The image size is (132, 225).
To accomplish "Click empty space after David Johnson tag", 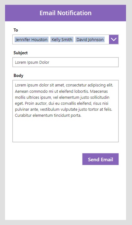I will (107, 39).
